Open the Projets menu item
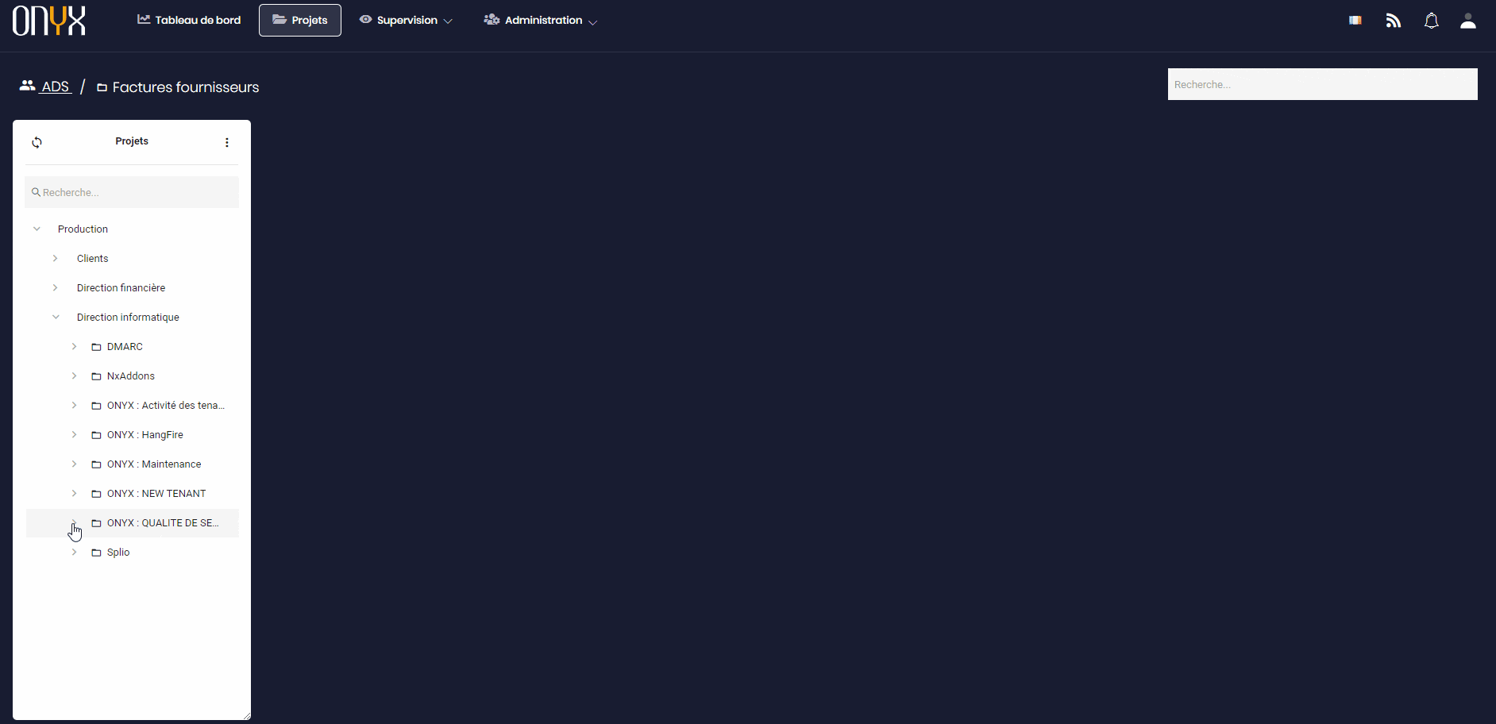The width and height of the screenshot is (1496, 724). click(300, 20)
